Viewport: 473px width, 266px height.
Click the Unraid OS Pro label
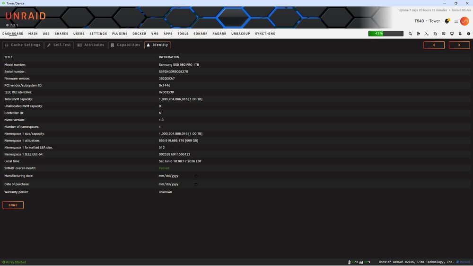461,10
